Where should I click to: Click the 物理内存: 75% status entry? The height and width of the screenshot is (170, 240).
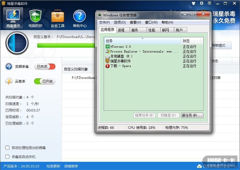coord(176,127)
